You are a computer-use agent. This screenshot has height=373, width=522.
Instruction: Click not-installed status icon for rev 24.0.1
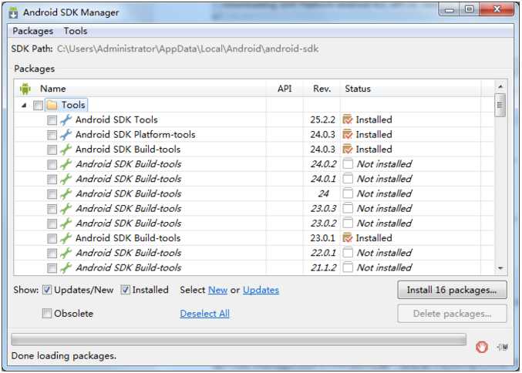click(348, 179)
